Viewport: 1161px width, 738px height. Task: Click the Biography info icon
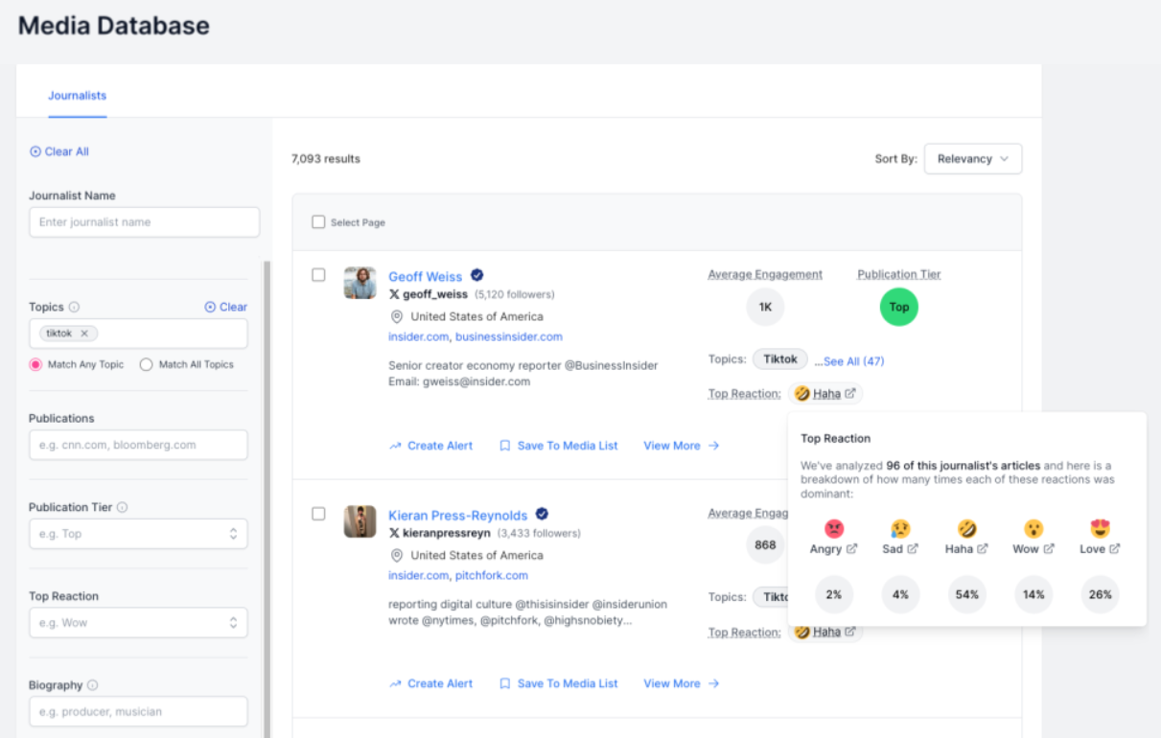(x=93, y=685)
